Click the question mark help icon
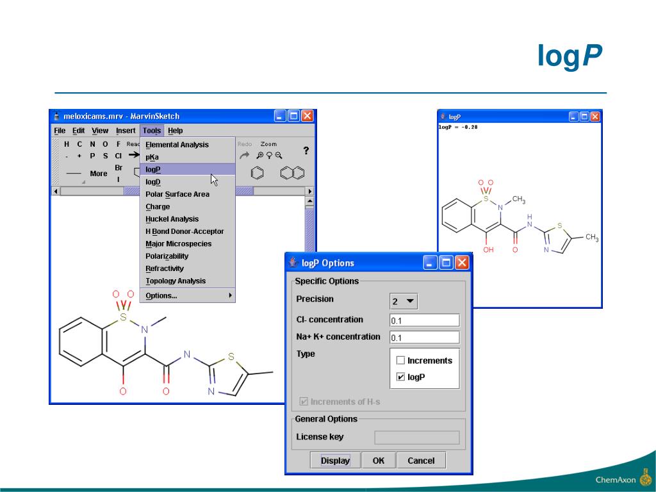Image resolution: width=656 pixels, height=492 pixels. [x=306, y=151]
